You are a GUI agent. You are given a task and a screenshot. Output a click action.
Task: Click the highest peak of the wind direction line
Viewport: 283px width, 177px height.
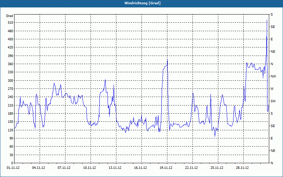pos(267,19)
